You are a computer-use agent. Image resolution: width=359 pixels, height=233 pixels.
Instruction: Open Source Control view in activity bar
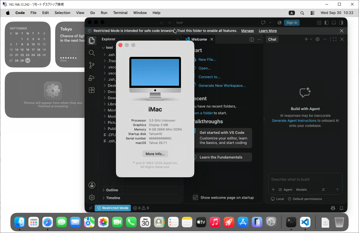92,65
